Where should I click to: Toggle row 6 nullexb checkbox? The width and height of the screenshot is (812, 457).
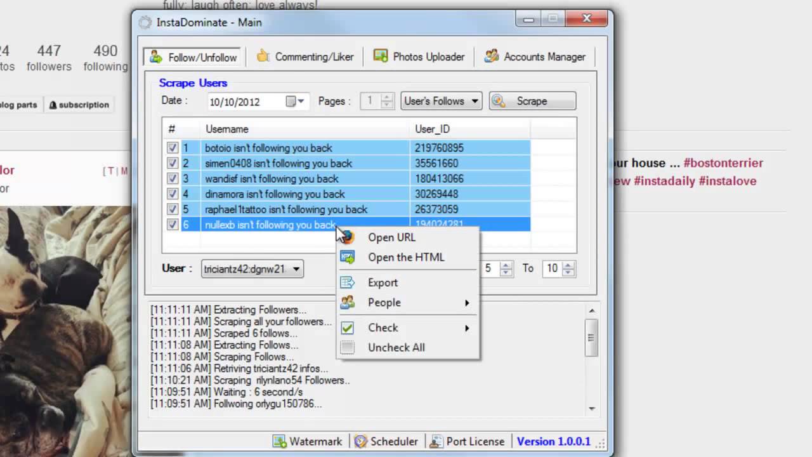coord(172,224)
